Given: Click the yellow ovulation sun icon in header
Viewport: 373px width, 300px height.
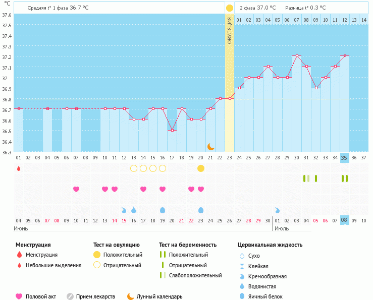Looking at the screenshot, I should coord(230,8).
